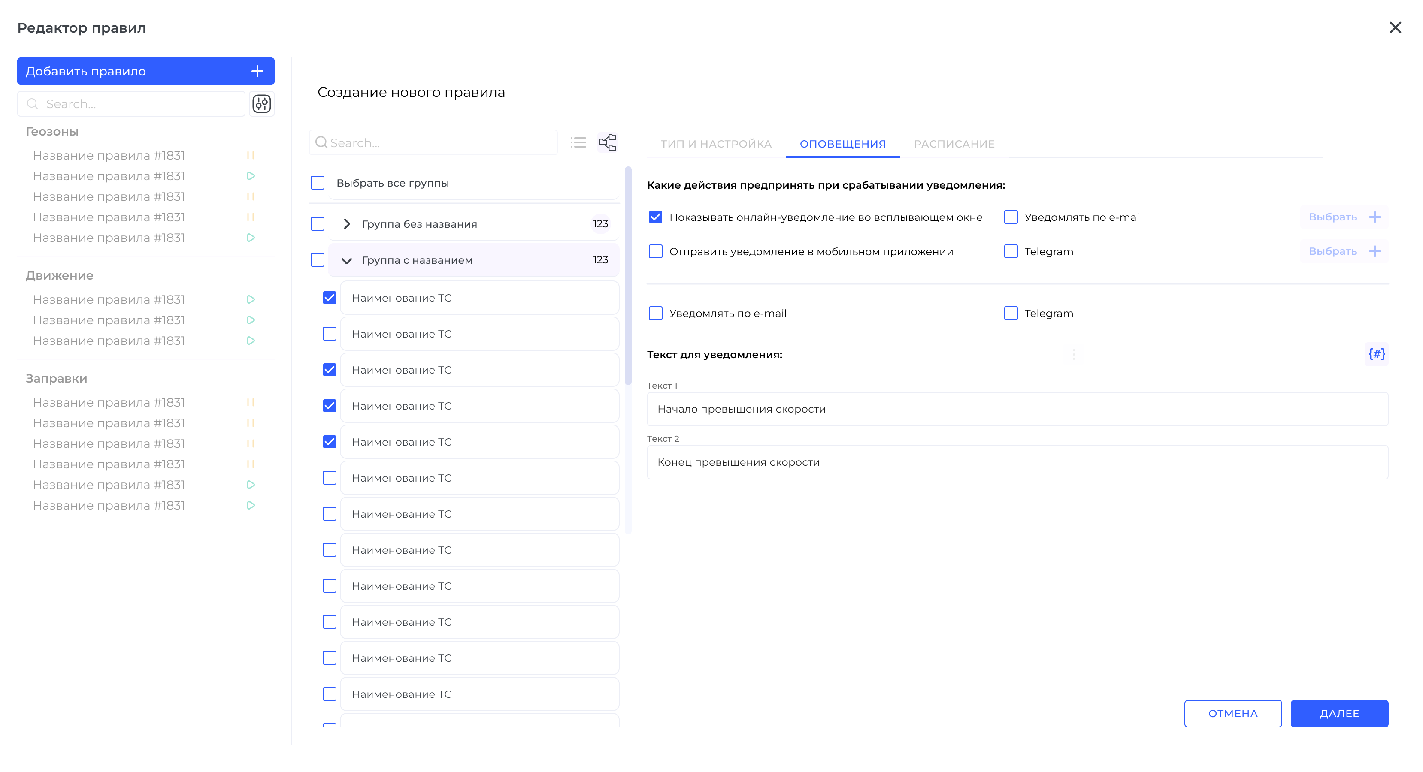Switch to list view icon
The height and width of the screenshot is (772, 1423).
pos(578,143)
